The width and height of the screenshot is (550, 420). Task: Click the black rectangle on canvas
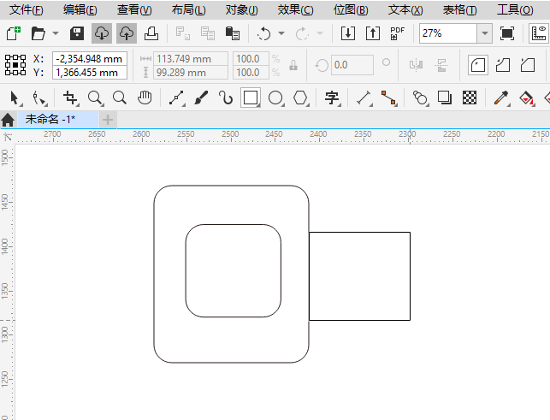point(359,276)
